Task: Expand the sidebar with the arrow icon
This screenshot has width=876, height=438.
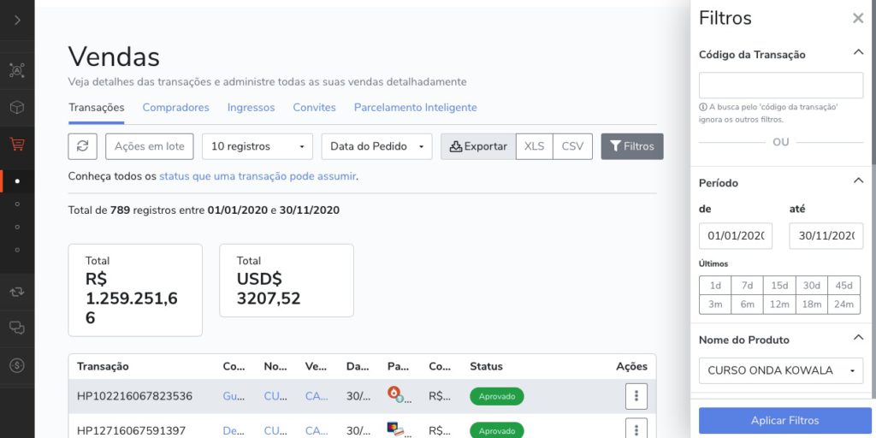Action: [x=17, y=21]
